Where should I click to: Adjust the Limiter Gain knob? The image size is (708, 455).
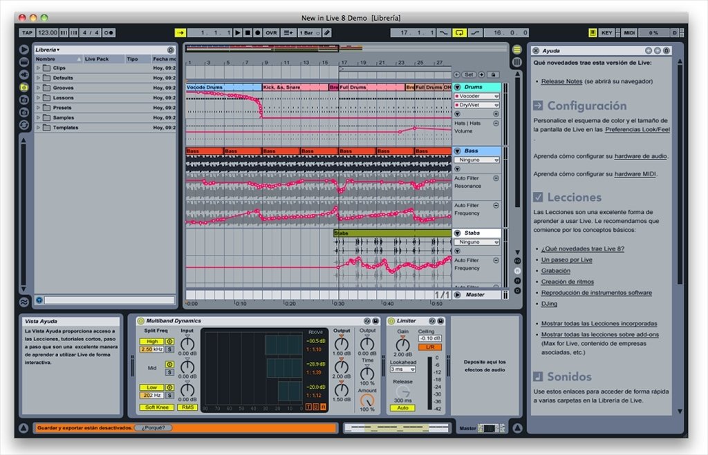[x=402, y=345]
